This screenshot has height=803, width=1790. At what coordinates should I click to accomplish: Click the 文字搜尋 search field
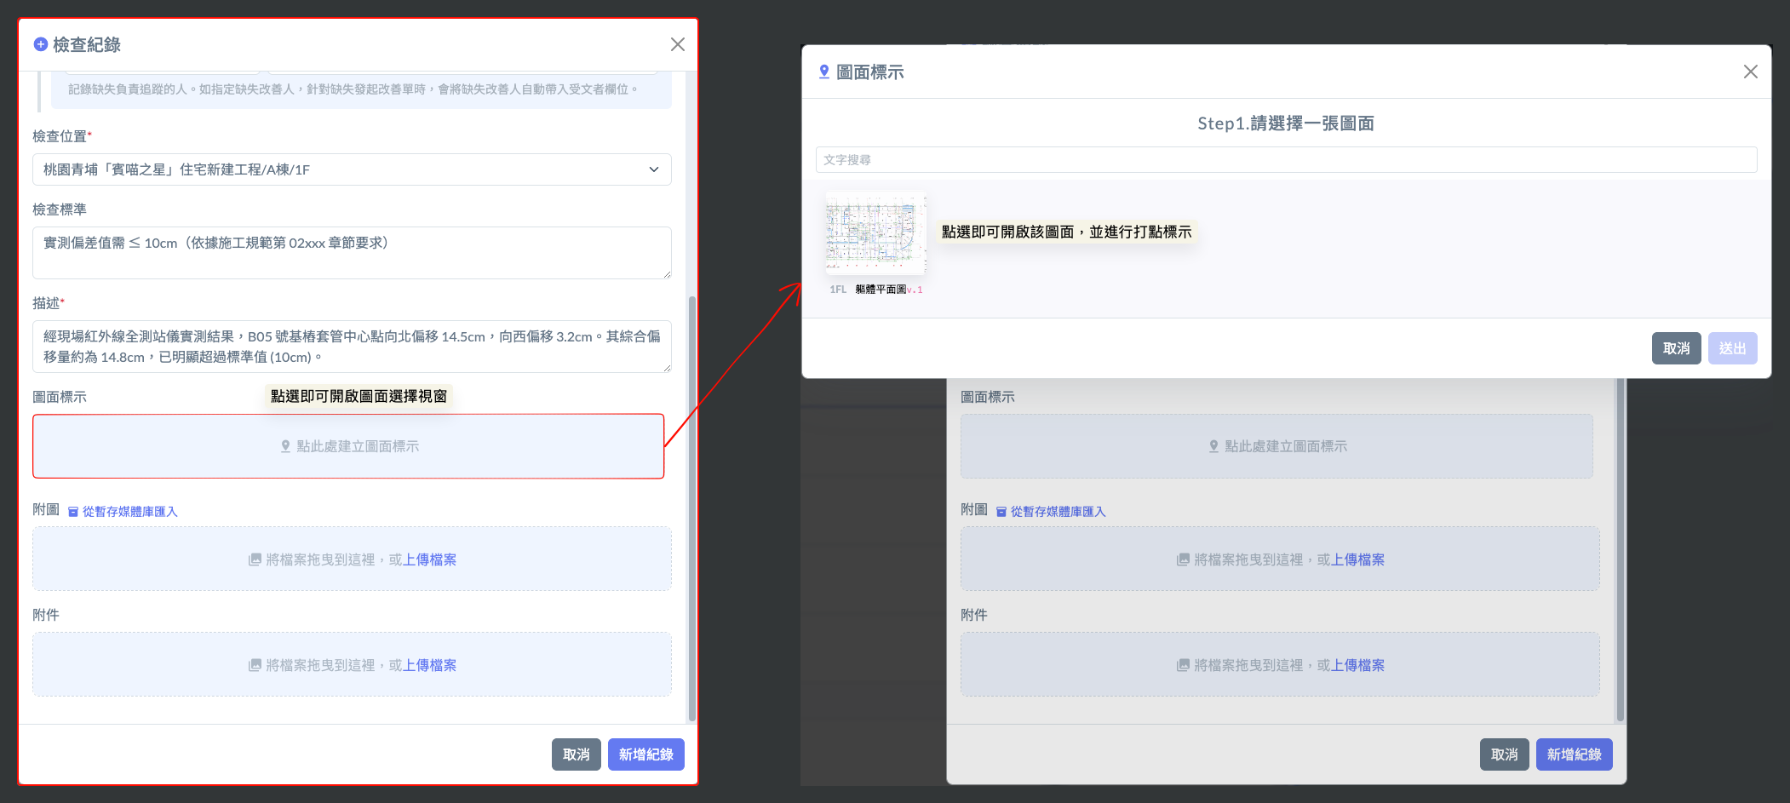coord(1286,160)
